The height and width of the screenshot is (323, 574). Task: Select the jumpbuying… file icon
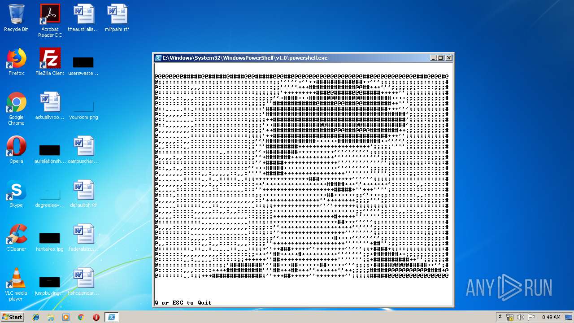point(50,286)
